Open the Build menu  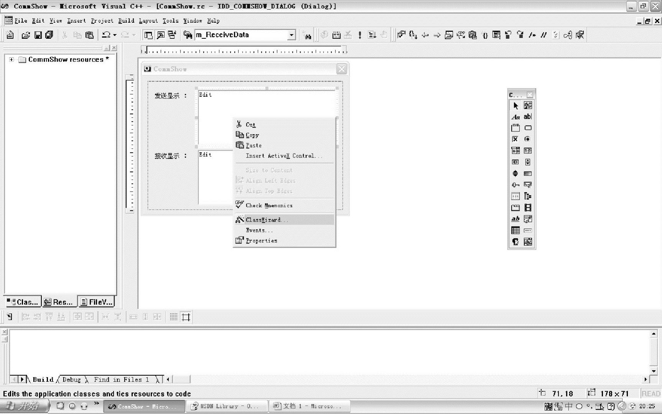(126, 21)
